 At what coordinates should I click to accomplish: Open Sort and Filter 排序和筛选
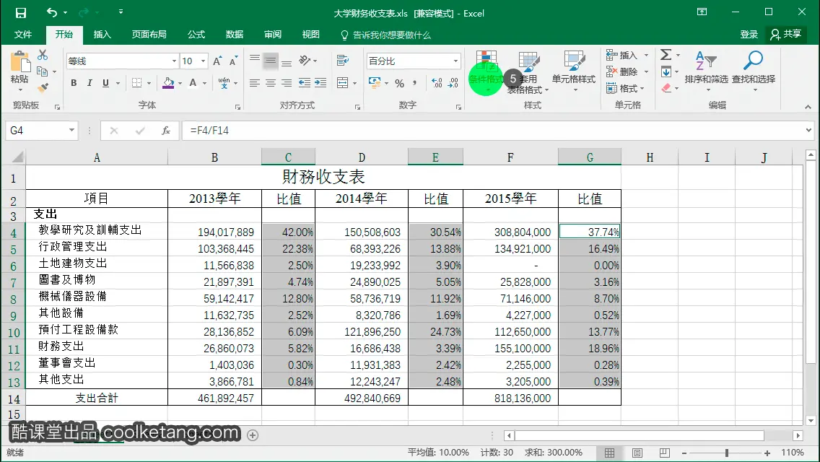(706, 72)
